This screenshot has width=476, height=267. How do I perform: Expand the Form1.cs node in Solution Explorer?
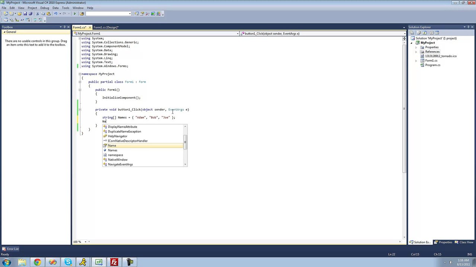416,61
